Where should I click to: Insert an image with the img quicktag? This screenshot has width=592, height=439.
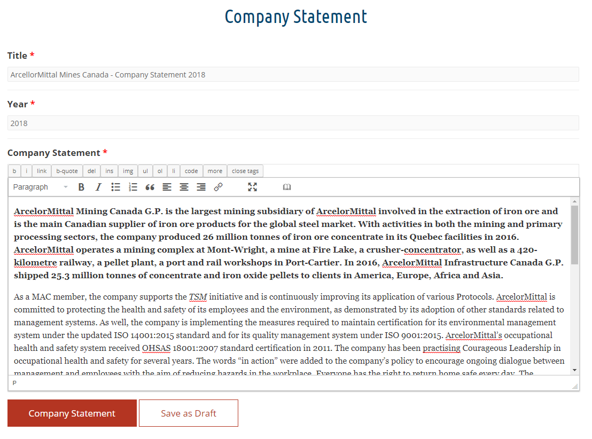(128, 170)
